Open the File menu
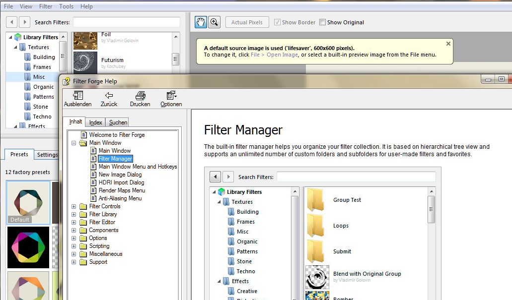 8,6
